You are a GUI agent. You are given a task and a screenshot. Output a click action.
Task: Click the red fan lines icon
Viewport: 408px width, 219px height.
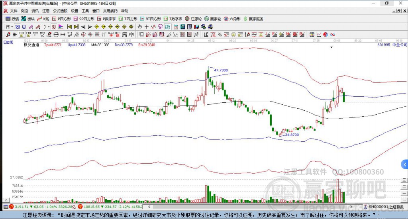click(147, 34)
